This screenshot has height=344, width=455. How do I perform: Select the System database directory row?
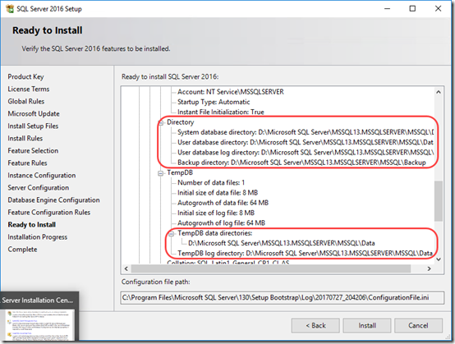click(306, 132)
